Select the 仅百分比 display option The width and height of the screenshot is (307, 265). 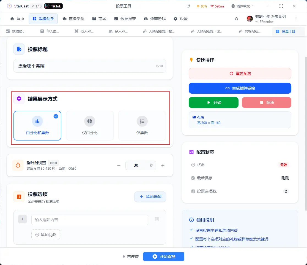[90, 126]
